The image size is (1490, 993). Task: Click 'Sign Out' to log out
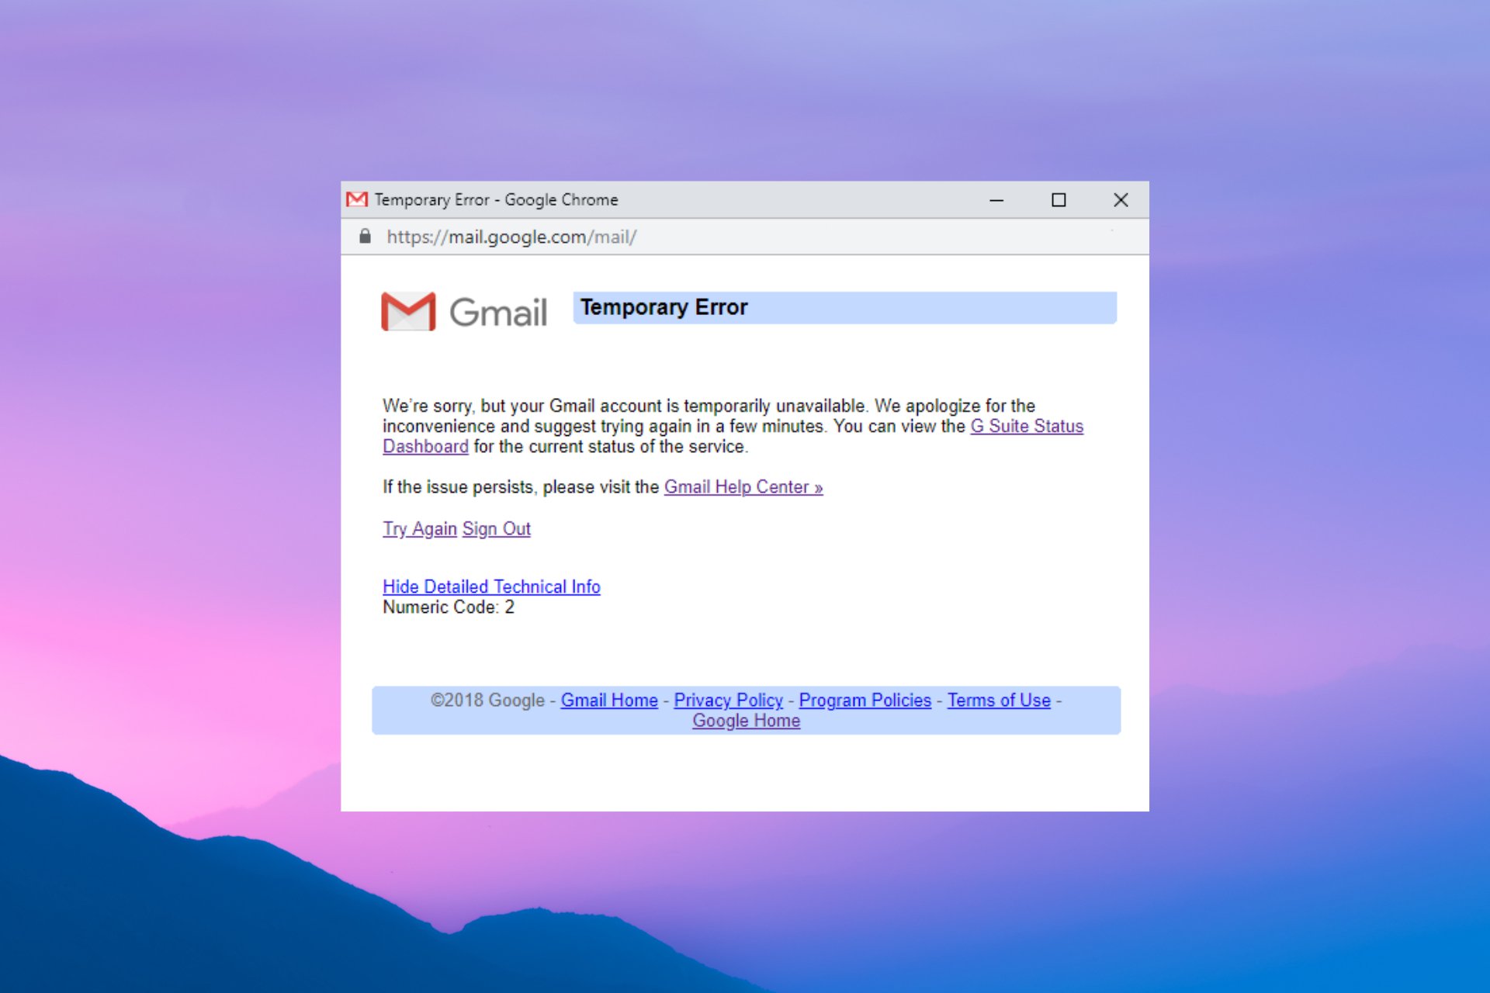497,528
